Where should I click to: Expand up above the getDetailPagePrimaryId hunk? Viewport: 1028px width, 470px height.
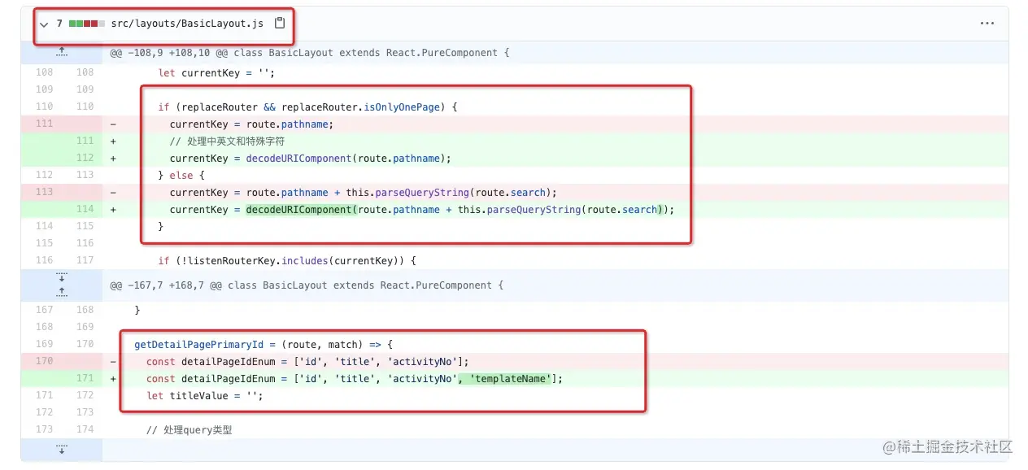point(62,292)
